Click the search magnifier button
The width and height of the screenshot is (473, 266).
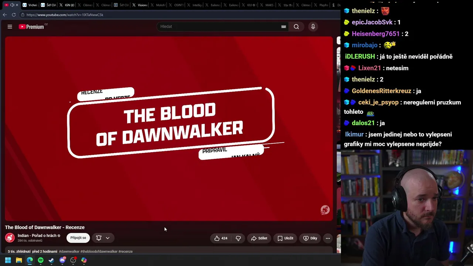coord(296,27)
